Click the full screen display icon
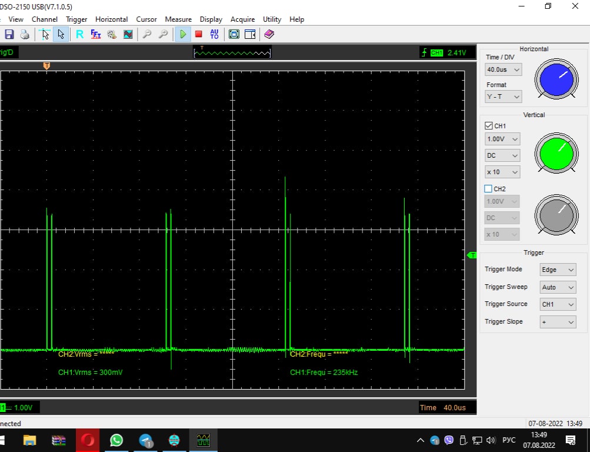The width and height of the screenshot is (590, 452). (x=234, y=34)
